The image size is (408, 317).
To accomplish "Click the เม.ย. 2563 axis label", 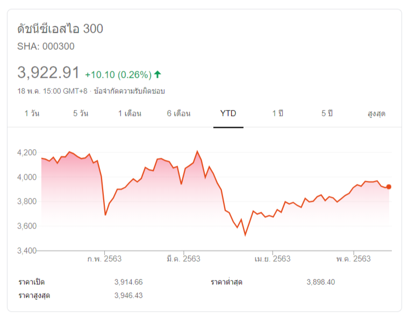I will click(x=273, y=259).
